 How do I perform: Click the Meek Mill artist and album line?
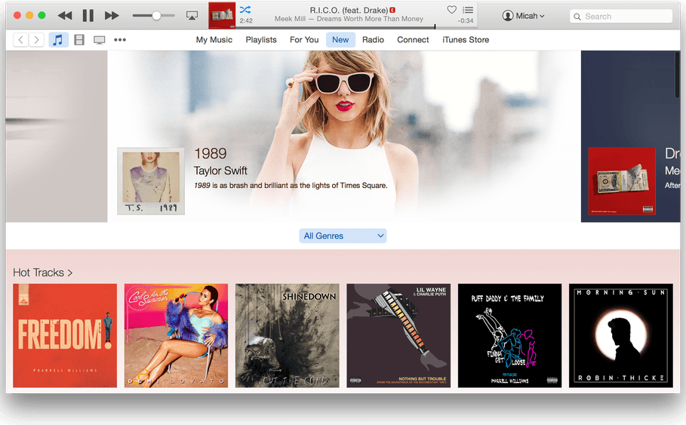point(349,19)
